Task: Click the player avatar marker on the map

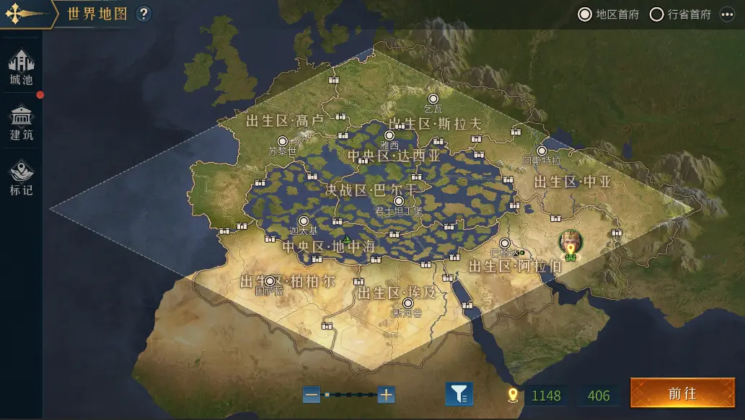Action: tap(570, 242)
